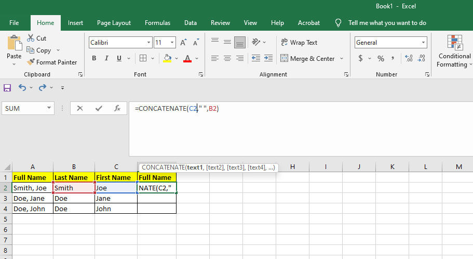Open the fill color dropdown arrow
Viewport: 473px width, 259px height.
tap(177, 58)
